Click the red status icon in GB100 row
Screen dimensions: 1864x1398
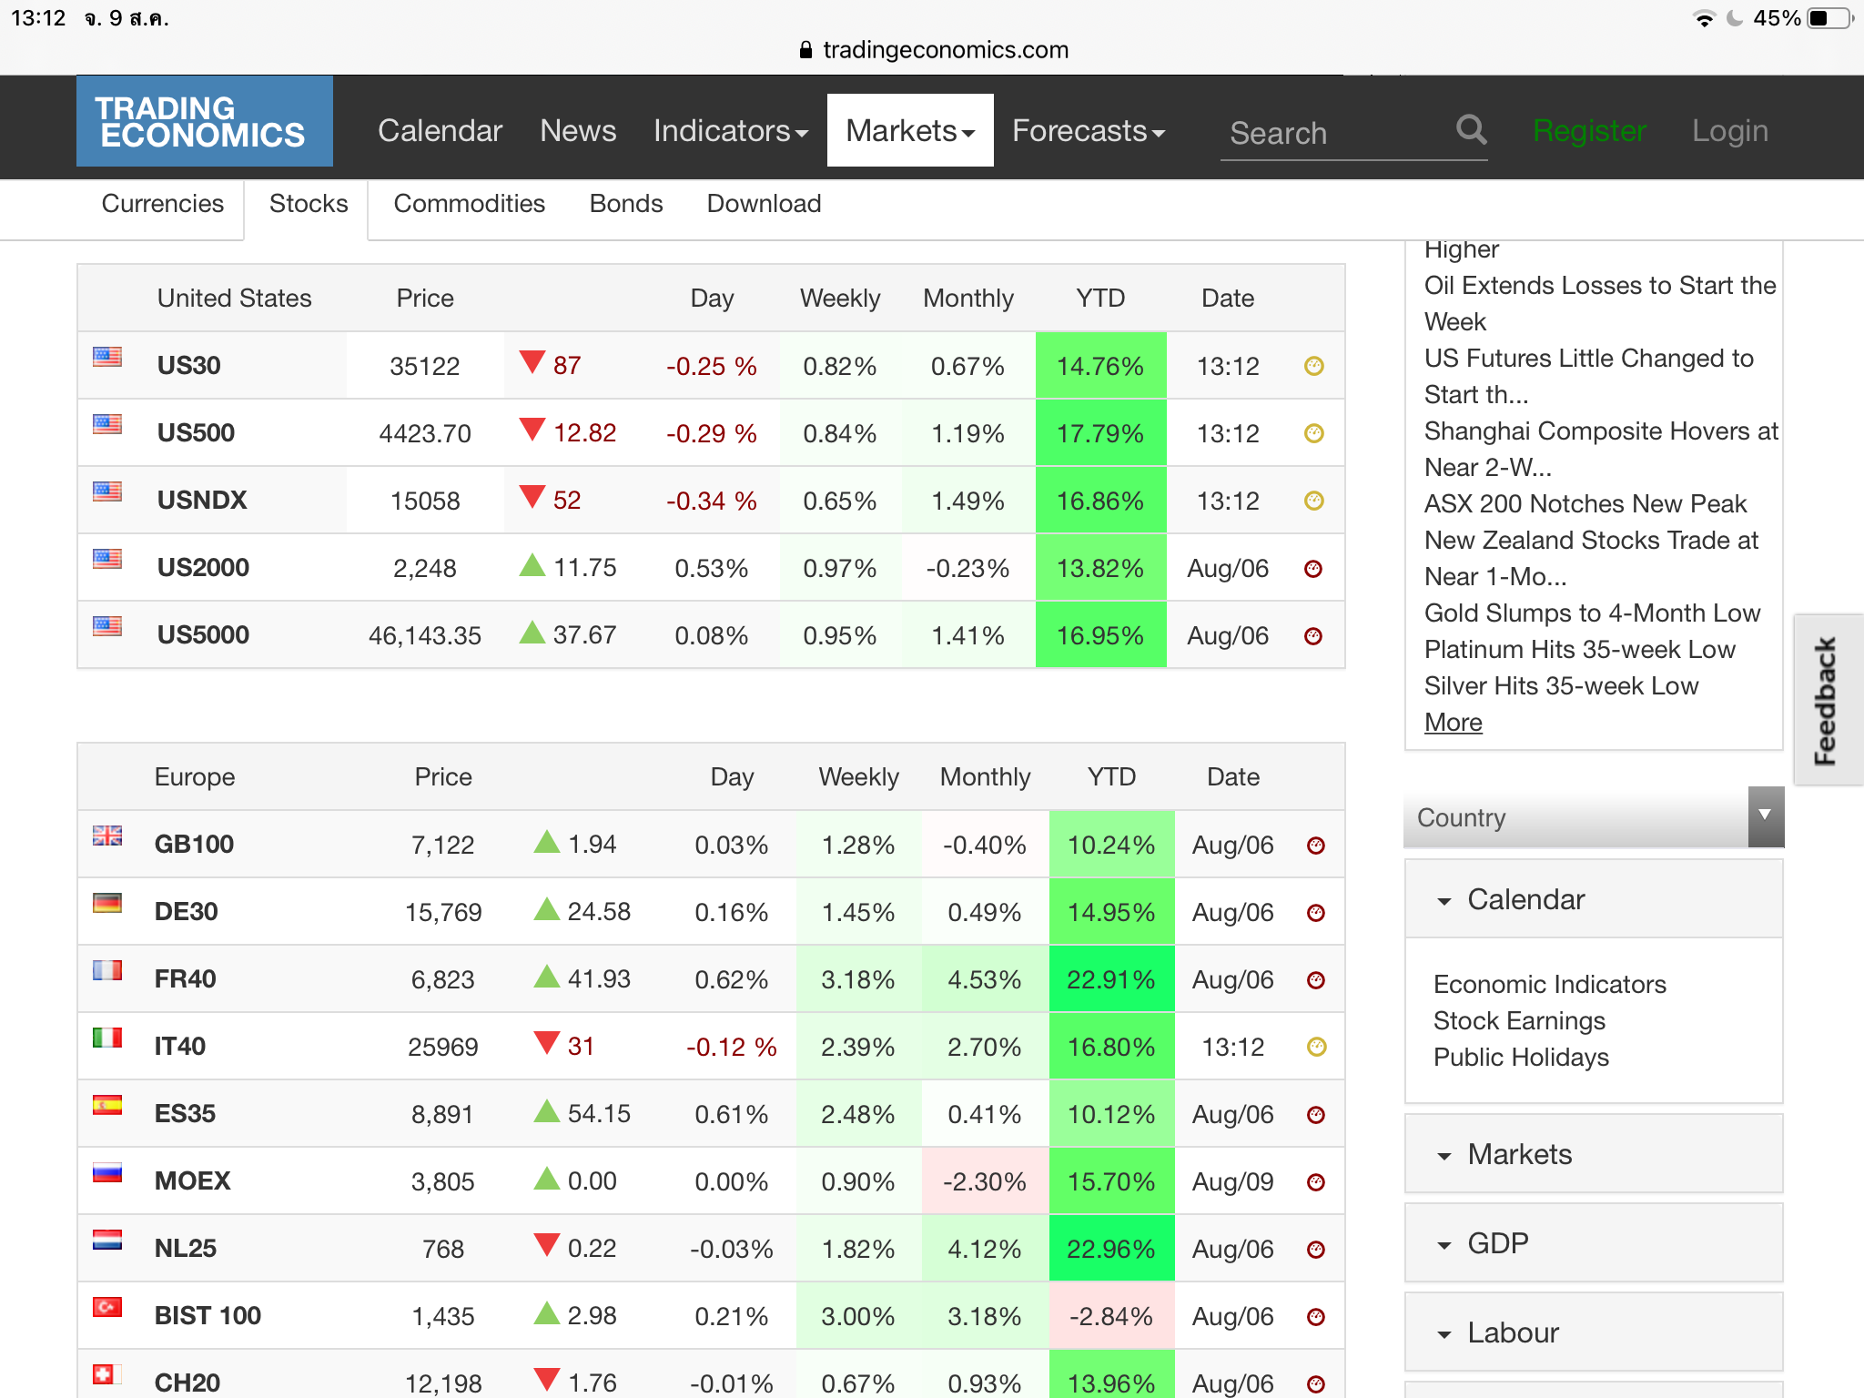pyautogui.click(x=1316, y=846)
